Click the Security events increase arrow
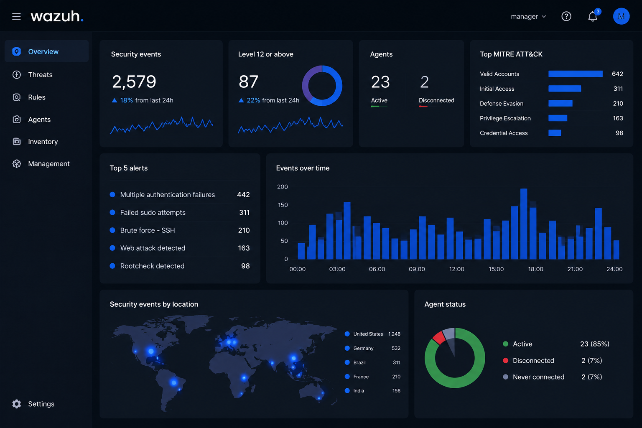642x428 pixels. point(115,100)
